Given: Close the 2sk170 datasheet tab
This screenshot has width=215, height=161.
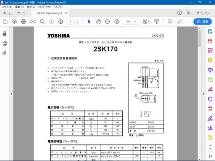Looking at the screenshot, I should coord(66,13).
